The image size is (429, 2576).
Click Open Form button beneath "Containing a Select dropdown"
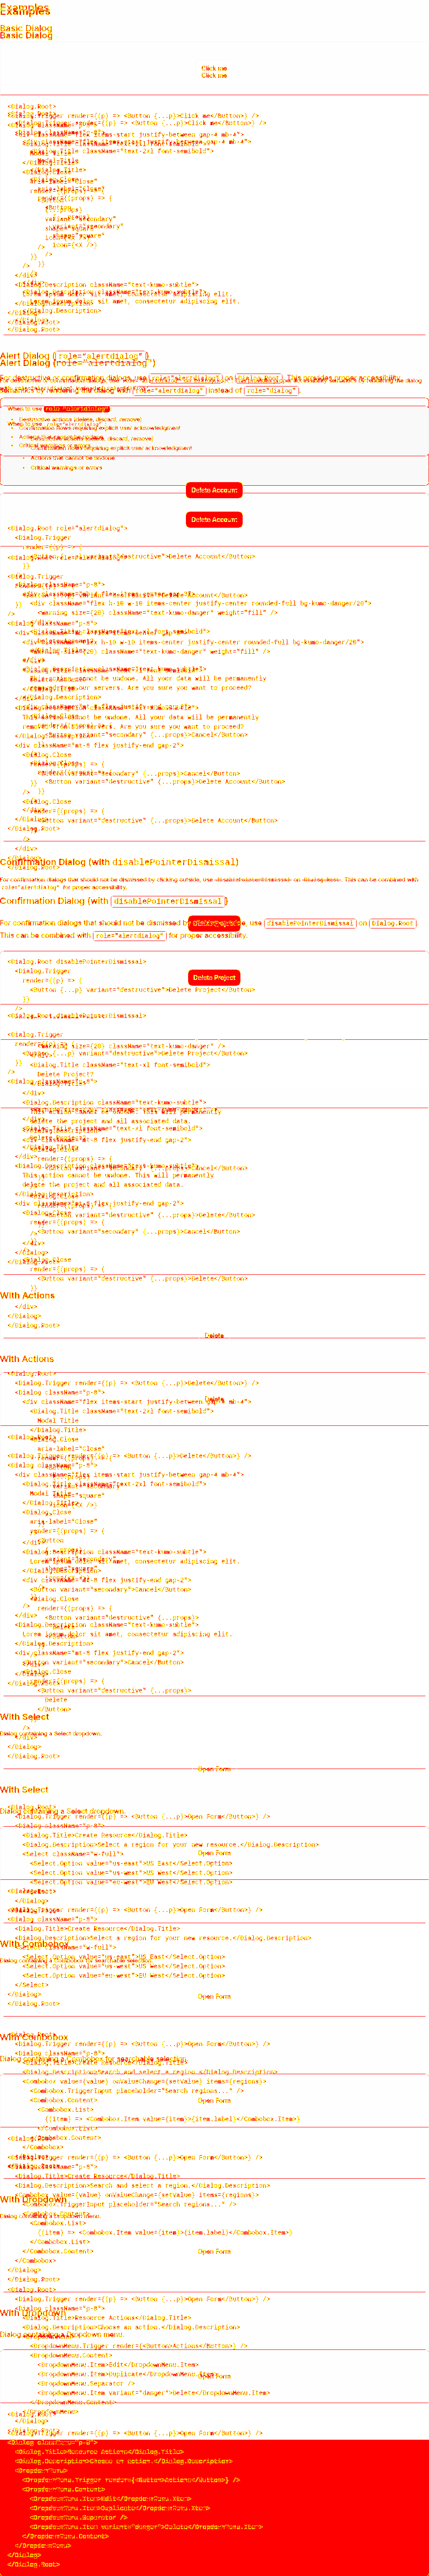[x=214, y=1769]
